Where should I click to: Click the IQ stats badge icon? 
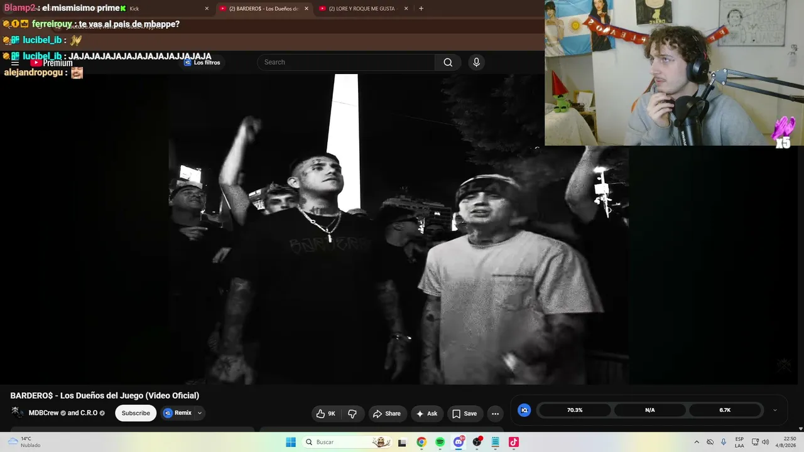tap(524, 410)
